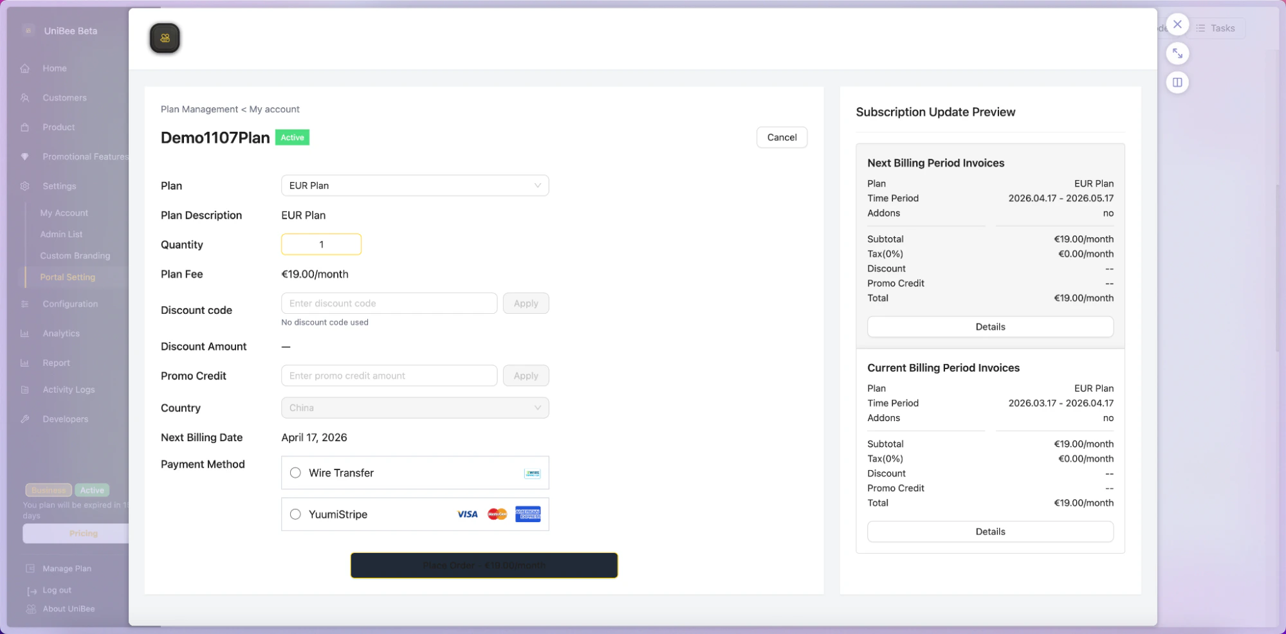Click the Report chart icon
This screenshot has width=1286, height=634.
tap(25, 363)
